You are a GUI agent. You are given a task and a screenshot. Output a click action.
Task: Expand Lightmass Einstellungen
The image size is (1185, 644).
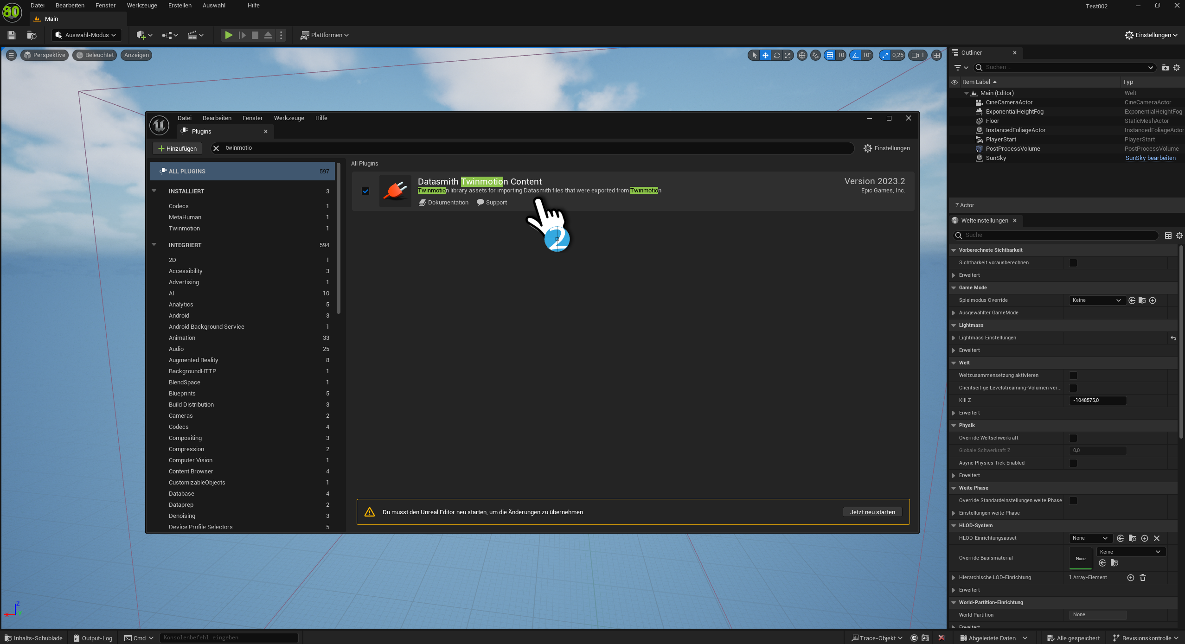954,338
